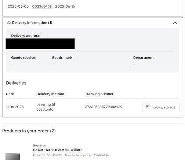Click the Track package button
The image size is (185, 160).
[x=161, y=107]
